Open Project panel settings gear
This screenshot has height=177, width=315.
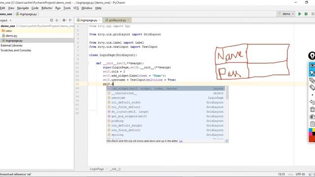coord(64,20)
